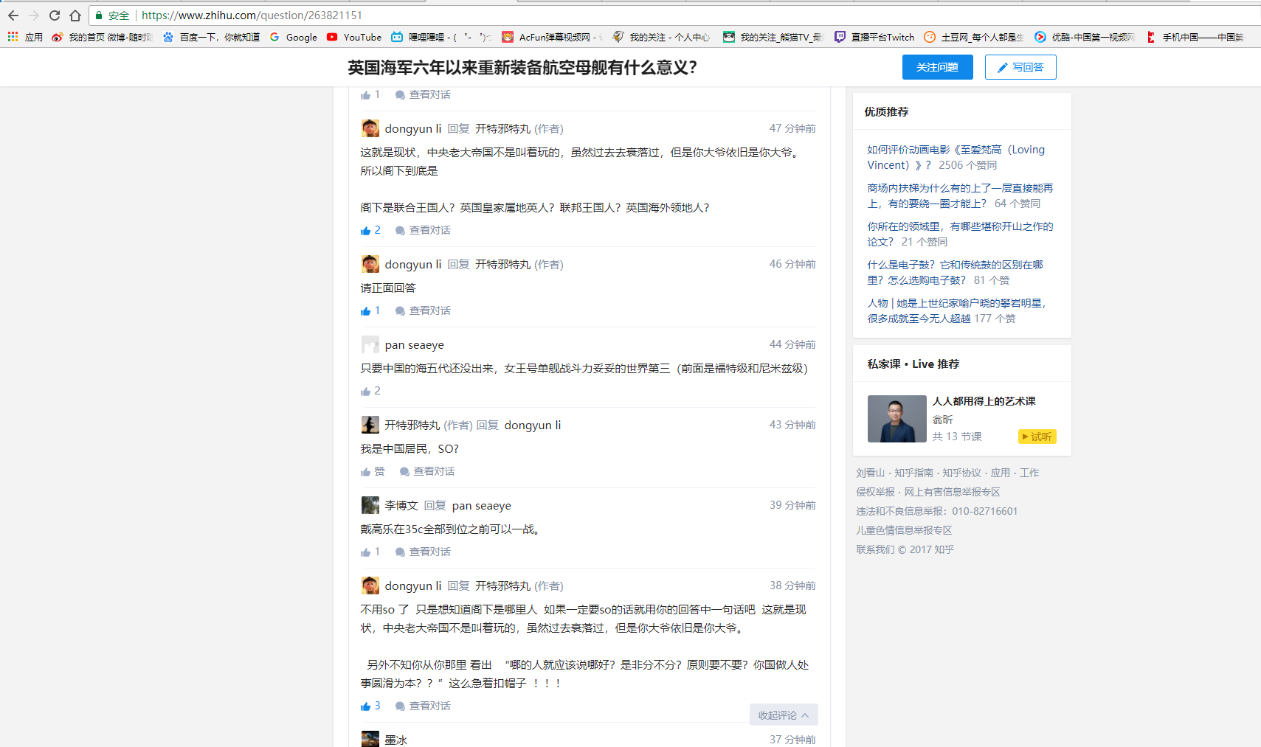The height and width of the screenshot is (747, 1261).
Task: Open the Google bookmark
Action: [x=294, y=37]
